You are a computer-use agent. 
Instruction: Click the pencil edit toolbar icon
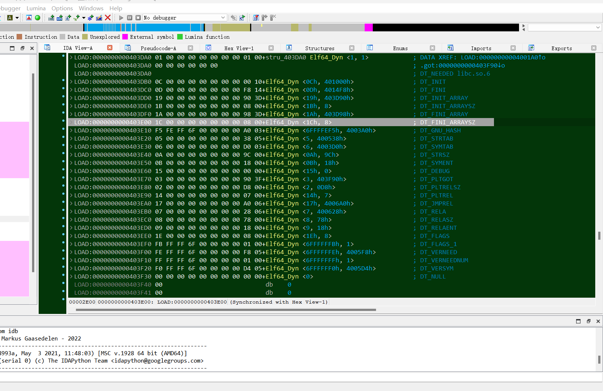coord(99,18)
